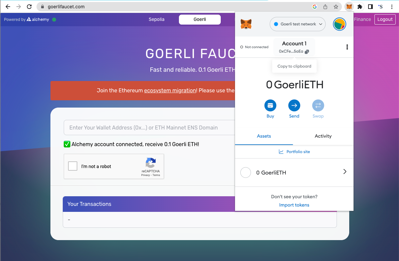This screenshot has width=399, height=261.
Task: Expand the 0 GoerliETH asset row chevron
Action: [345, 172]
